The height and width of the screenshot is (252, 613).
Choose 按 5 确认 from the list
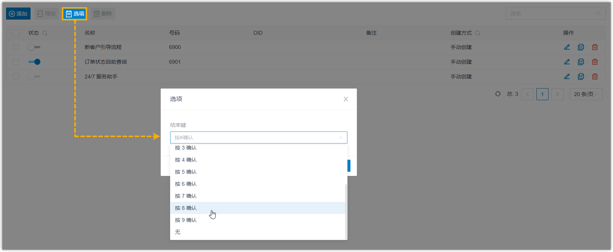point(186,172)
